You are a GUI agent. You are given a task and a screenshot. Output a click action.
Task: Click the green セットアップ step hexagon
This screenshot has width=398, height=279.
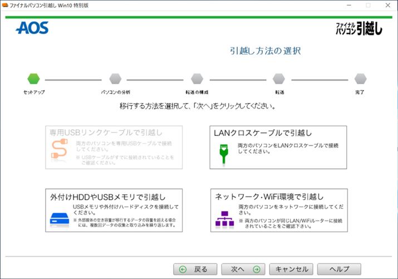(33, 79)
